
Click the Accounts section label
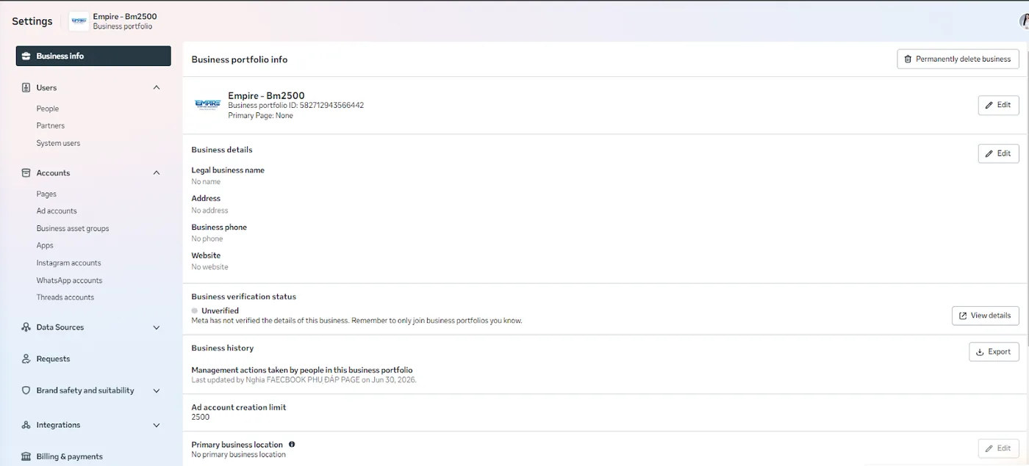(x=53, y=172)
